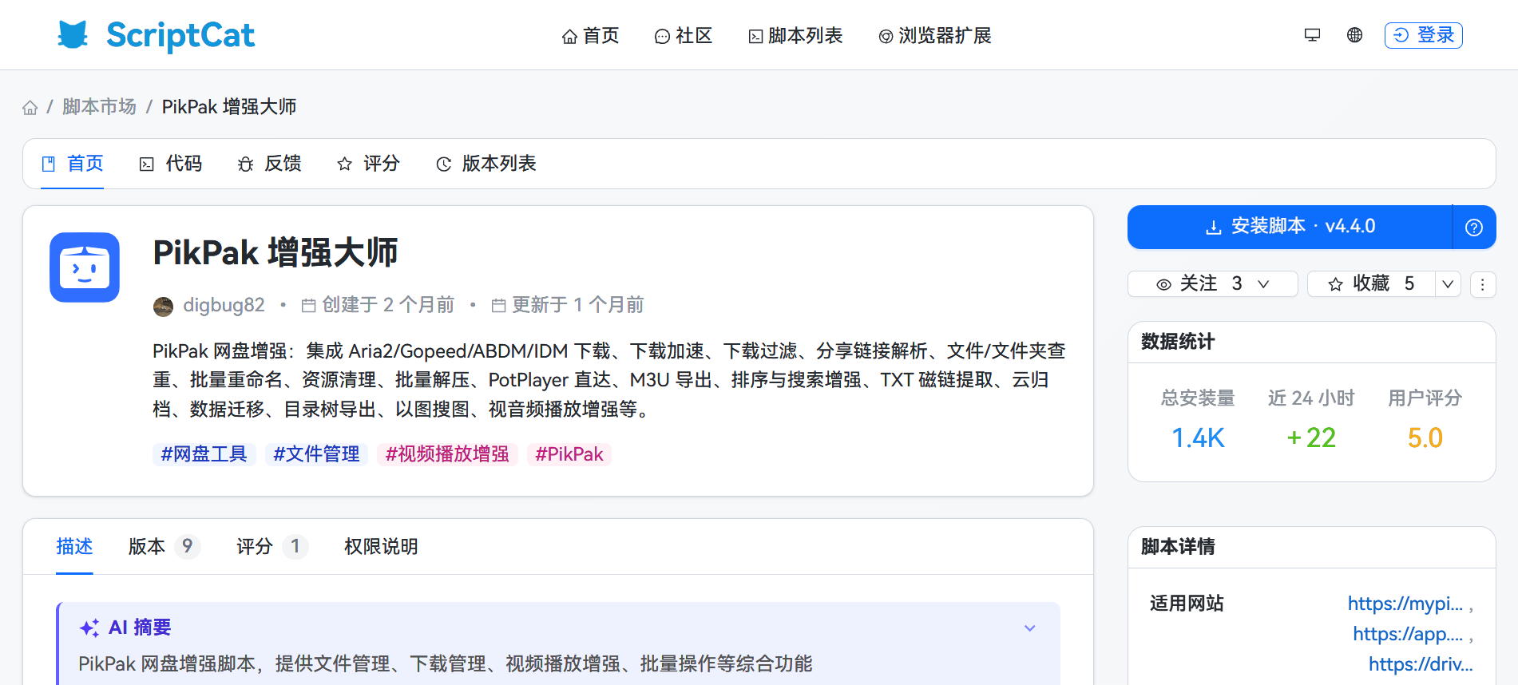
Task: Open 社区 in top navigation
Action: [x=684, y=36]
